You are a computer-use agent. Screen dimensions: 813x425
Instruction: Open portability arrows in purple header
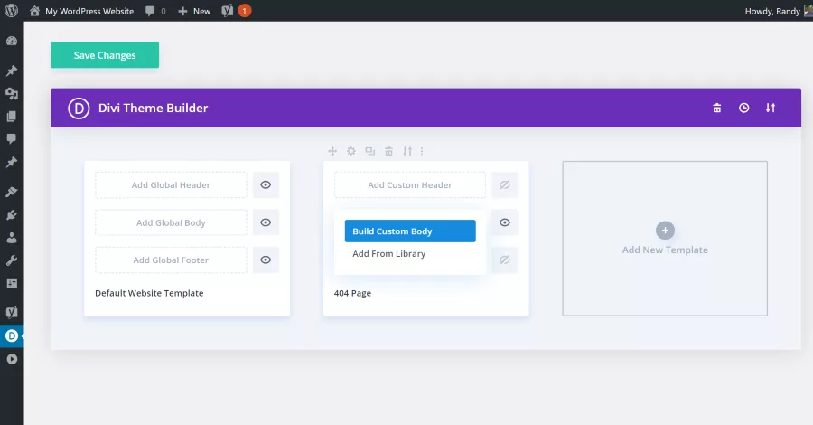tap(771, 108)
